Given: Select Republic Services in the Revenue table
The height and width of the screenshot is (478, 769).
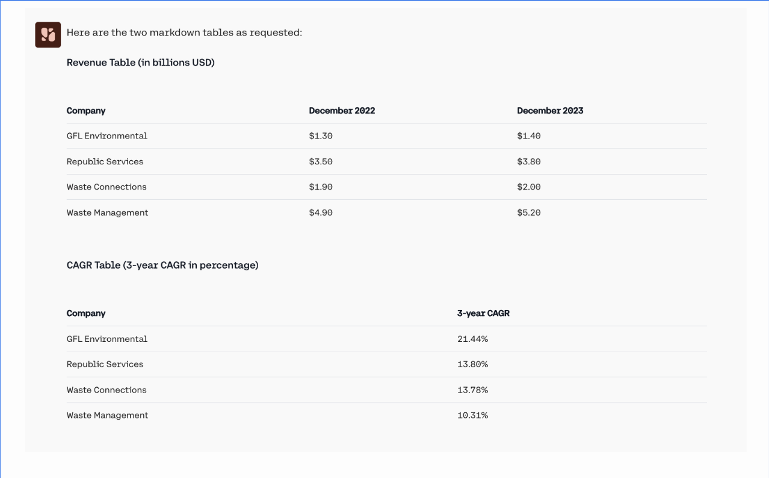Looking at the screenshot, I should 105,162.
